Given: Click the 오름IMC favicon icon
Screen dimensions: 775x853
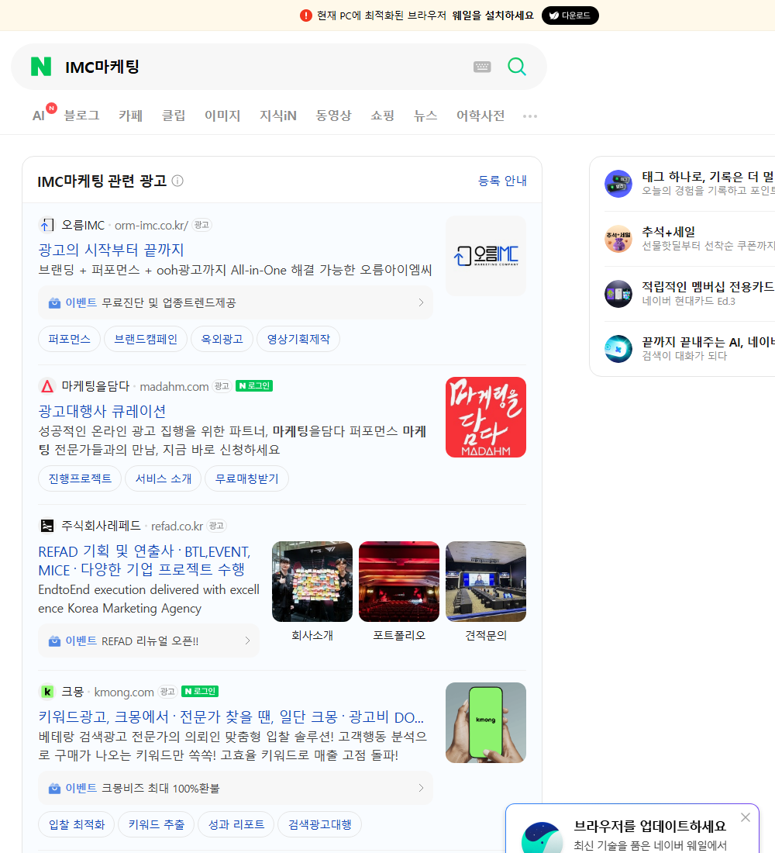Looking at the screenshot, I should pos(47,225).
